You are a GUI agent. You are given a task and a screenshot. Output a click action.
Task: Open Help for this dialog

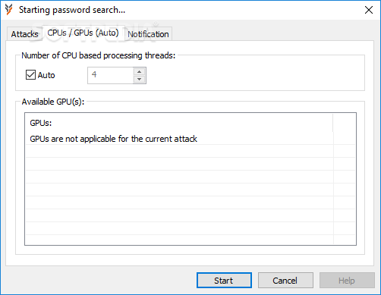tap(347, 281)
